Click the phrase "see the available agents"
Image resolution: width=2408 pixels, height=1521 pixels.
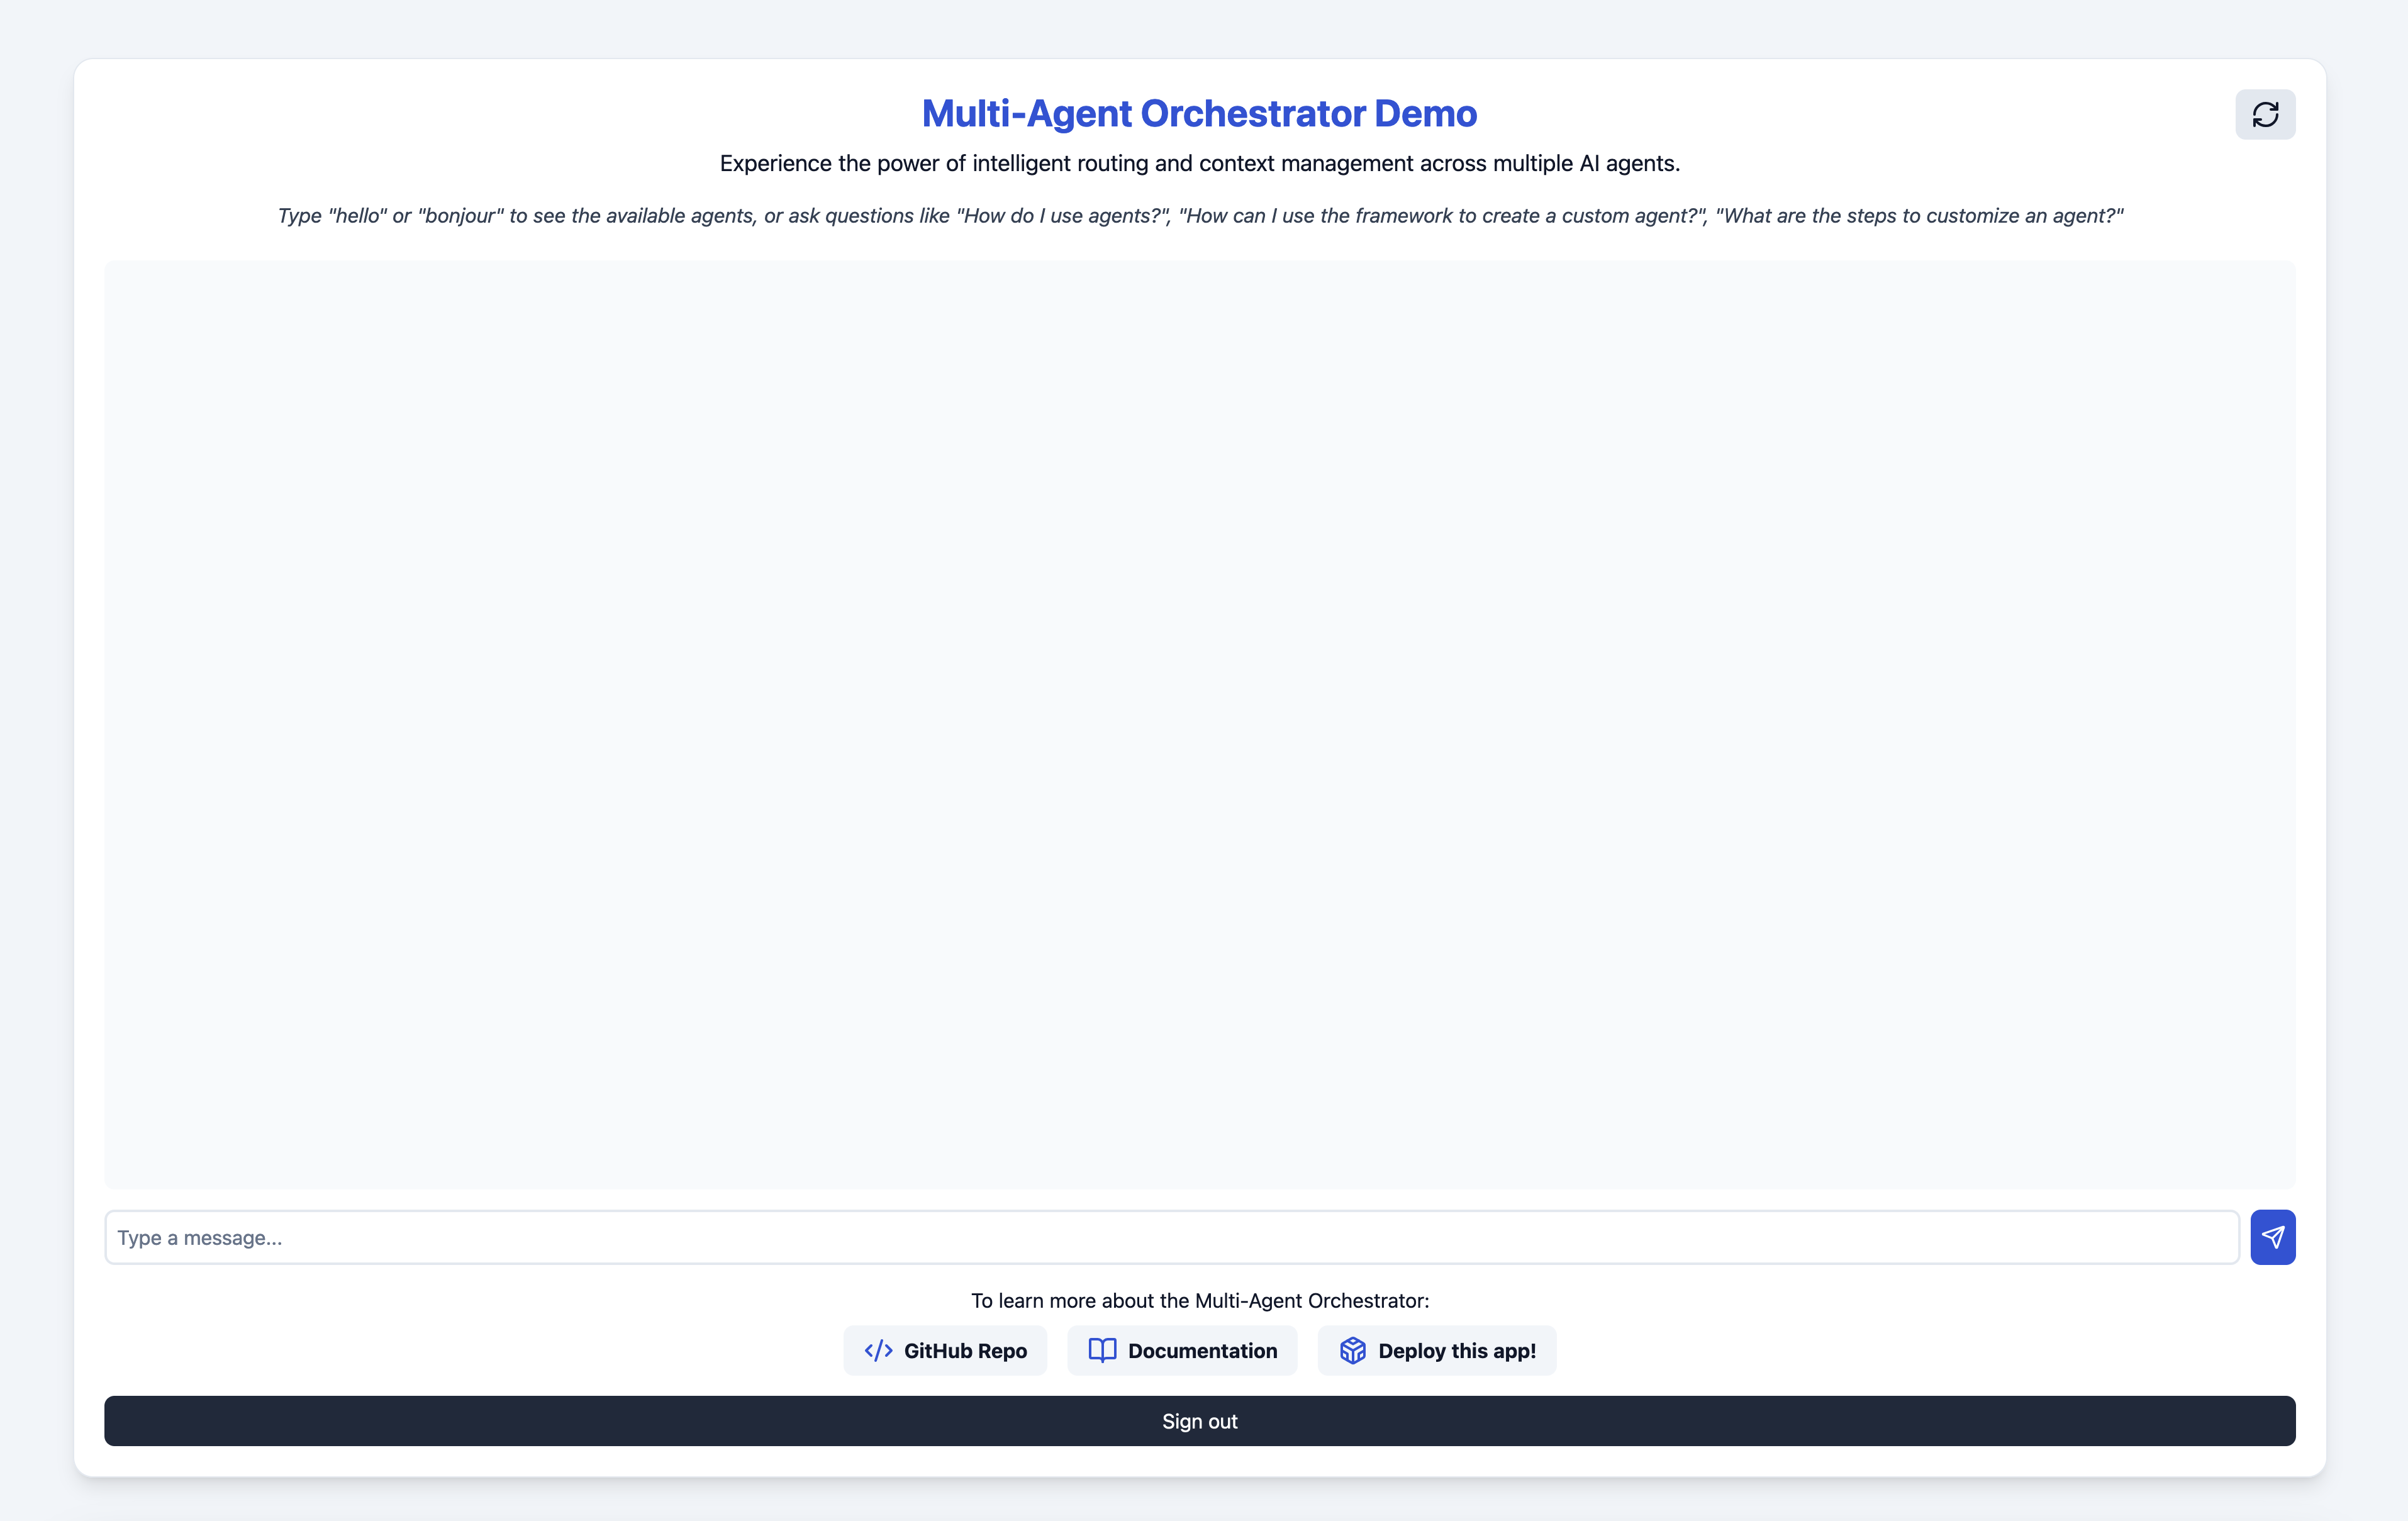coord(644,216)
